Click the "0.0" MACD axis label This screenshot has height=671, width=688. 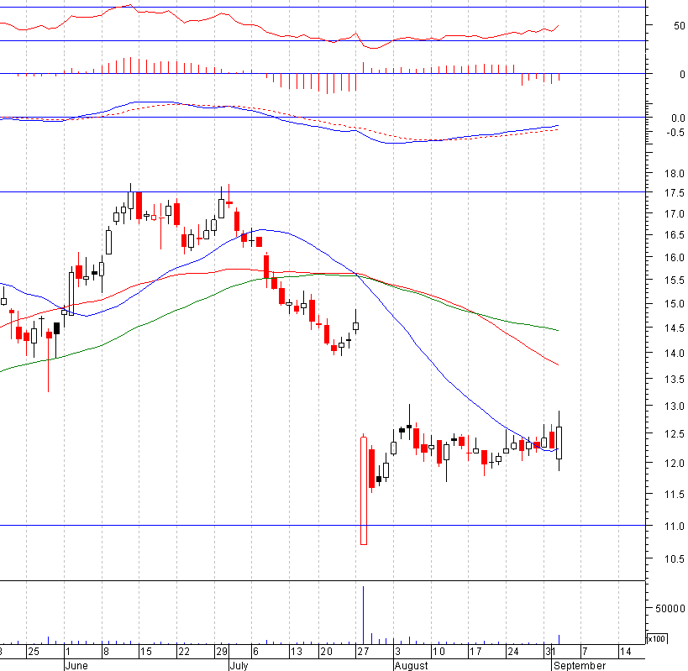coord(678,118)
